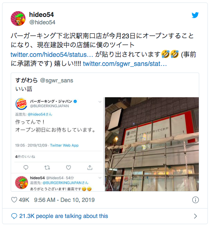The image size is (212, 225).
Task: Expand the caret on Burger King Japan tweet
Action: (x=100, y=102)
